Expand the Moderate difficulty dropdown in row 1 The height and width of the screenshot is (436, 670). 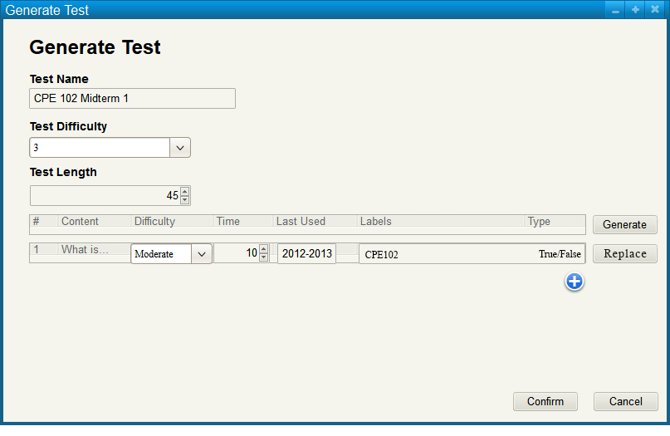click(x=202, y=254)
